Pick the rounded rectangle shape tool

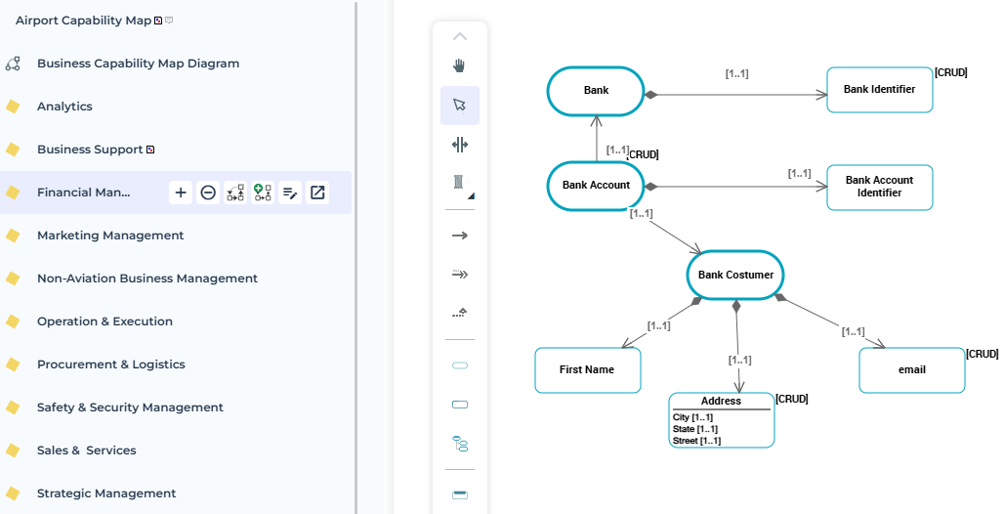pos(460,365)
